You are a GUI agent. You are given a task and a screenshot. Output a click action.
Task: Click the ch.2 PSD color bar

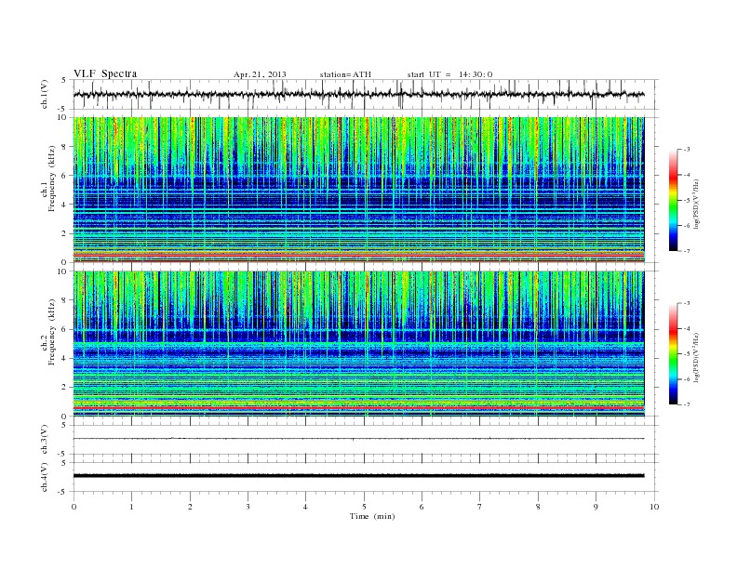tap(674, 353)
